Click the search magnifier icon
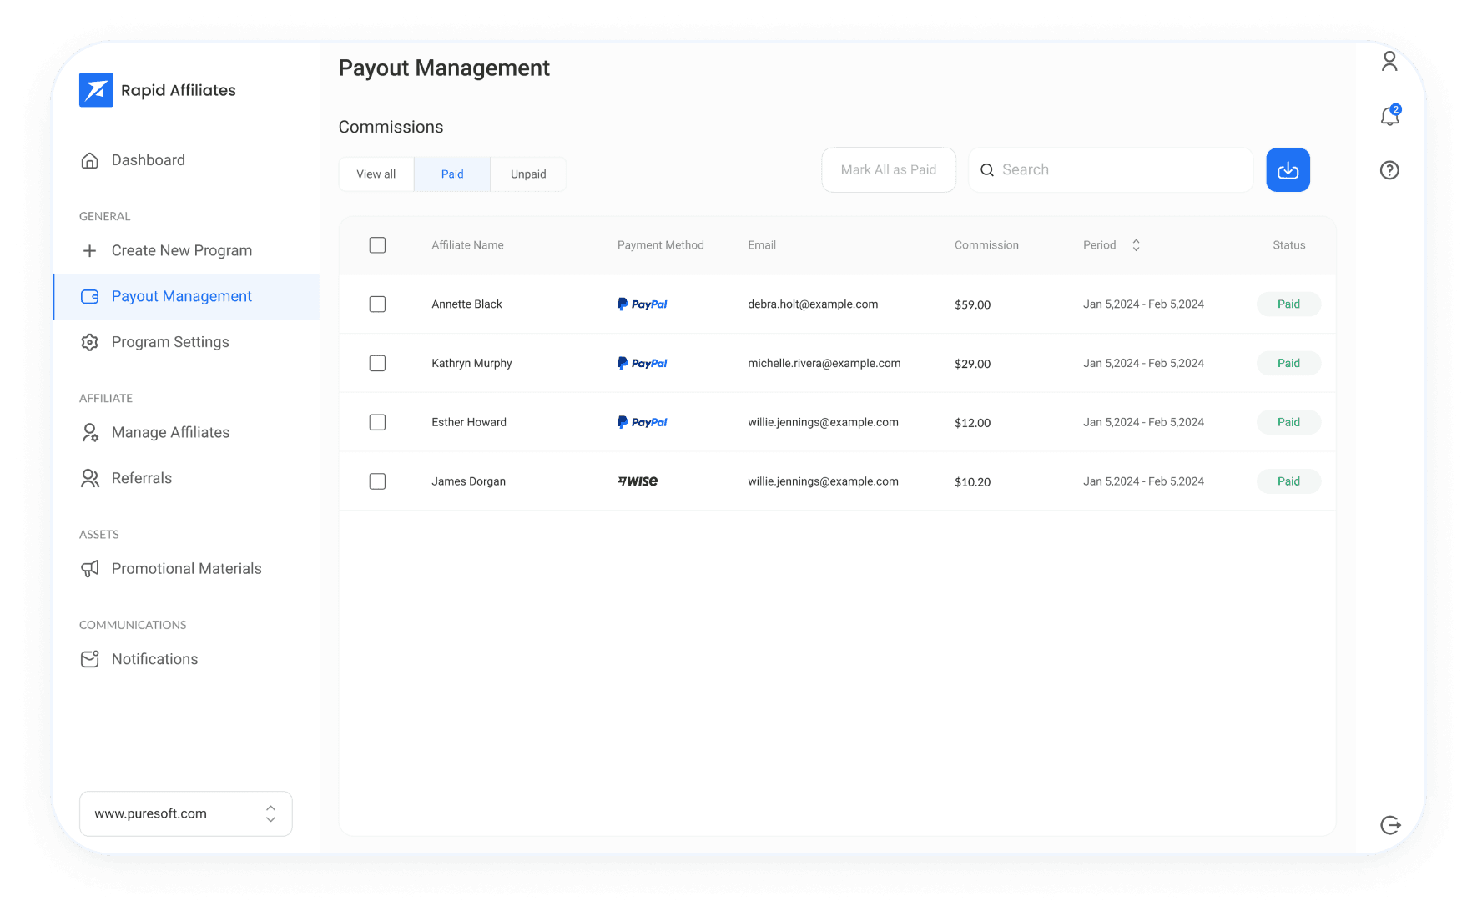The image size is (1477, 916). [x=987, y=170]
